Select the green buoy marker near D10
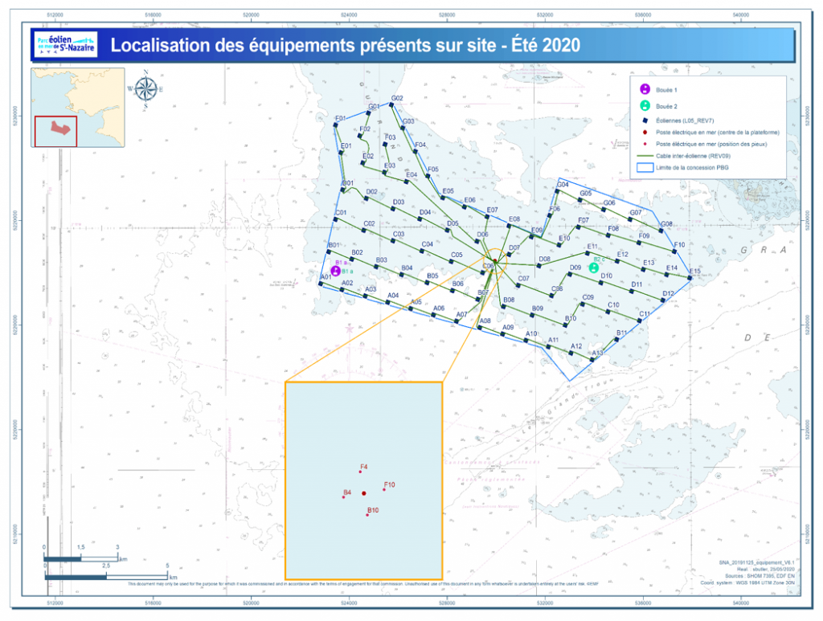Viewport: 823px width, 621px height. pyautogui.click(x=593, y=268)
